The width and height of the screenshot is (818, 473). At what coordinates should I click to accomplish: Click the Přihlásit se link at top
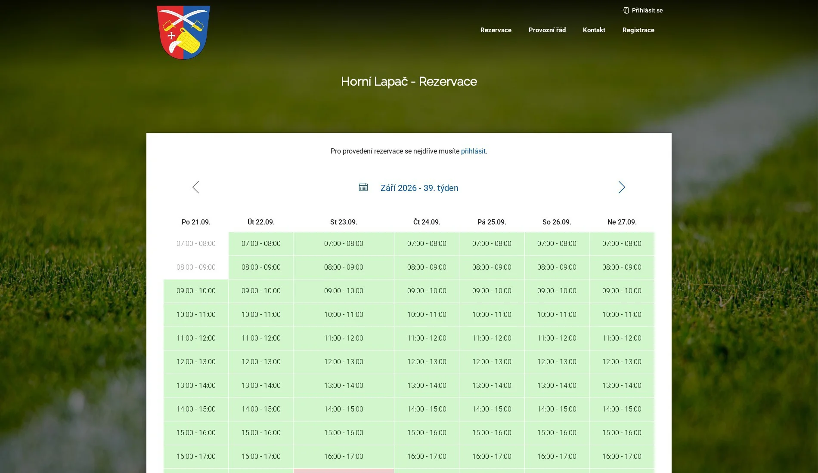(648, 10)
